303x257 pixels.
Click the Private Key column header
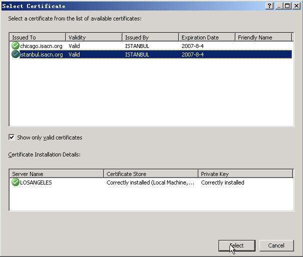(x=245, y=174)
